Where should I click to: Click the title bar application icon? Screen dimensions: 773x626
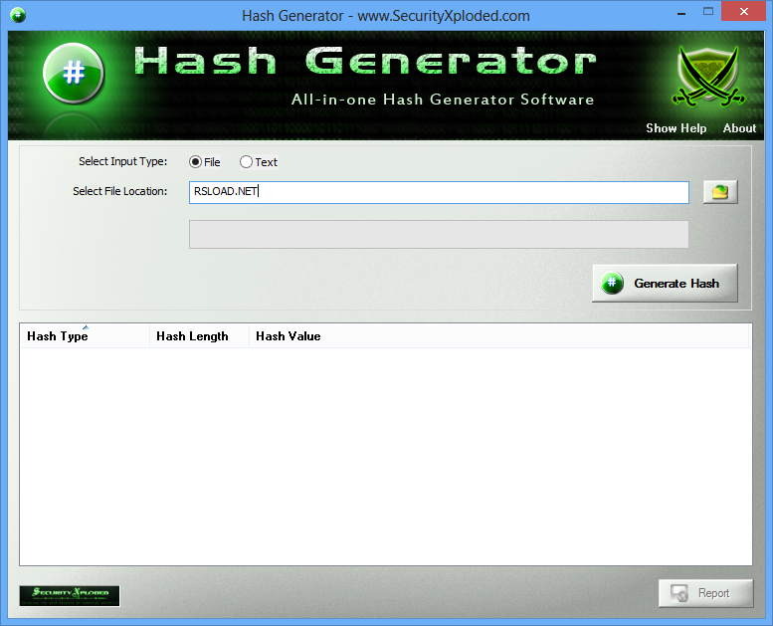point(18,15)
